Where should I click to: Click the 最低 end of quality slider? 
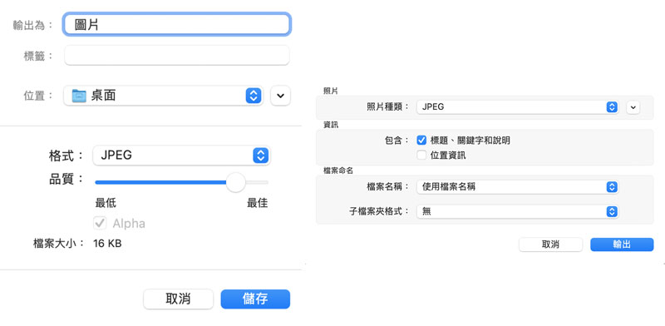pos(106,203)
